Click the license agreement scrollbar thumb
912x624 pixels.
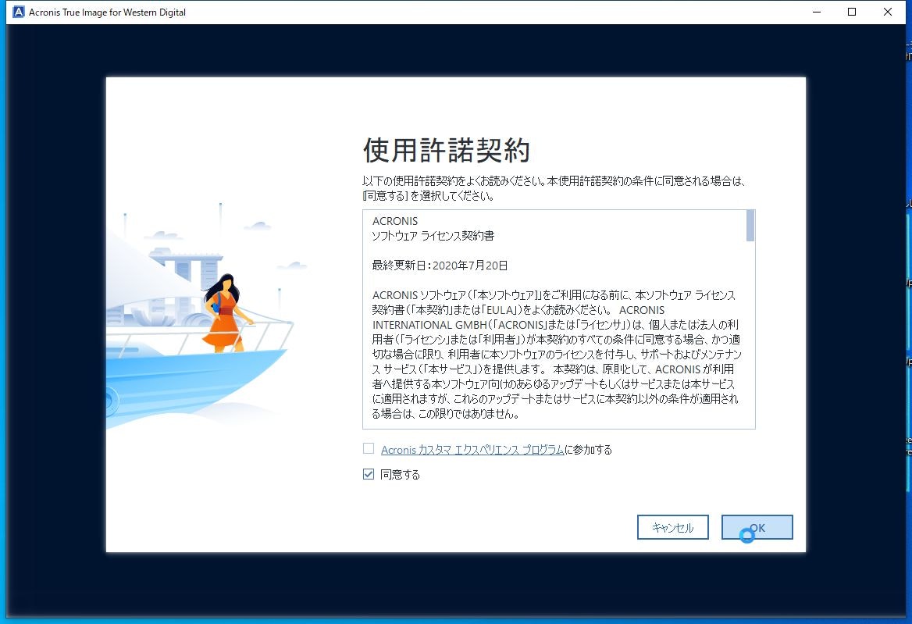click(750, 226)
